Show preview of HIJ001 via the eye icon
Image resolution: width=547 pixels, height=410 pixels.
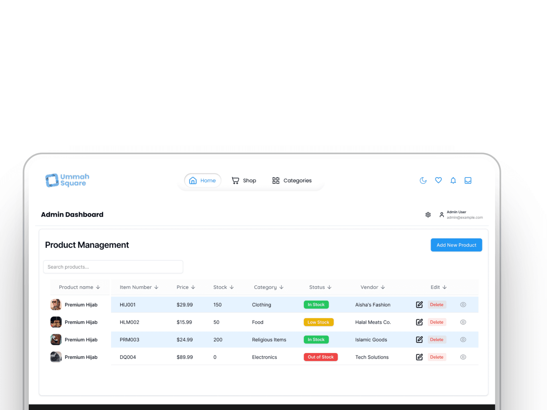click(x=463, y=304)
